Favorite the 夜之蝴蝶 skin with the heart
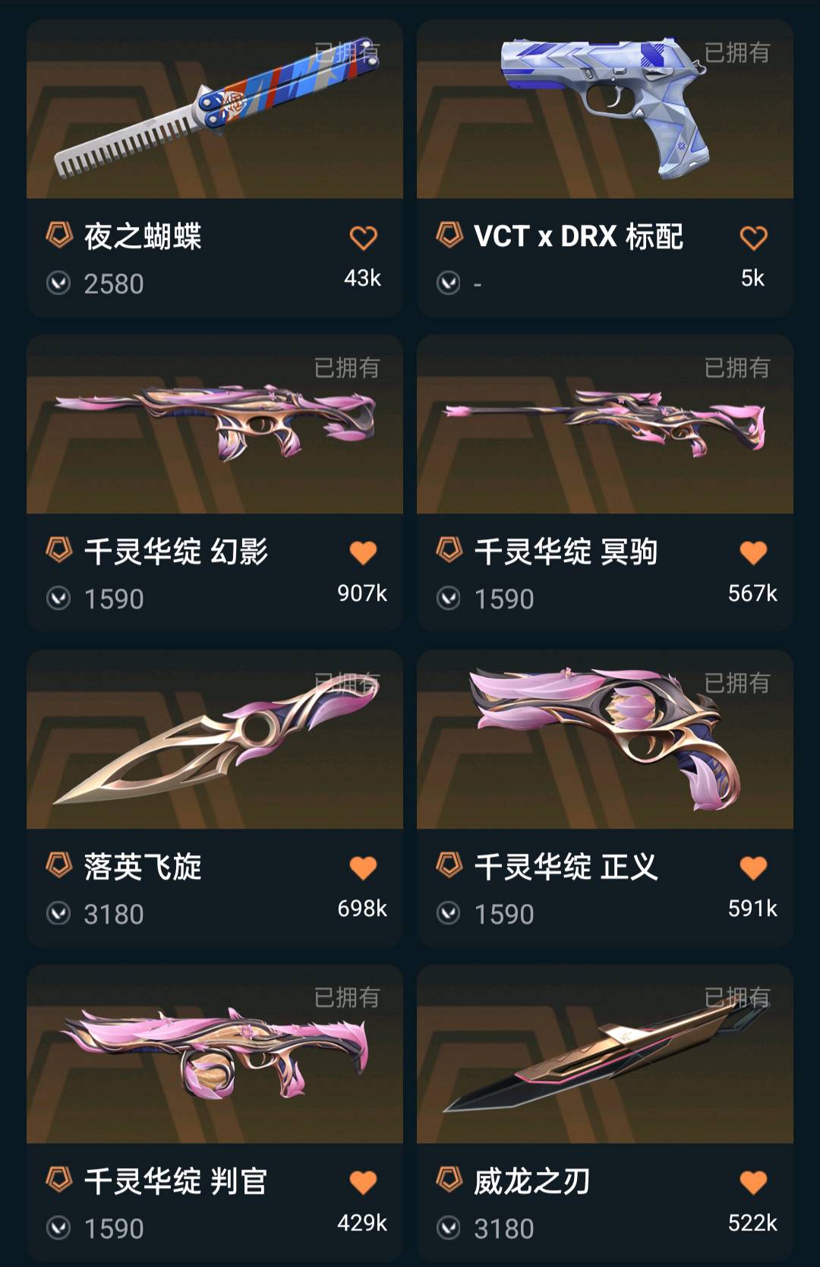 (363, 238)
